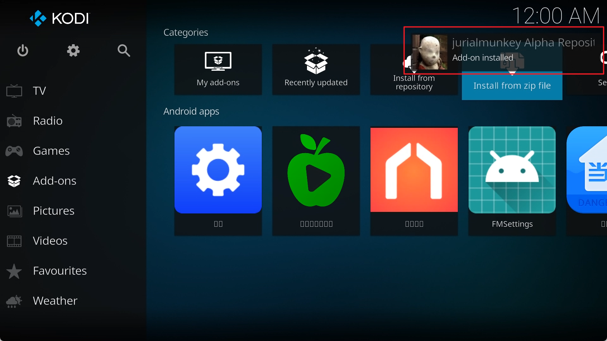Click the Kodi logo
The height and width of the screenshot is (341, 607).
60,18
